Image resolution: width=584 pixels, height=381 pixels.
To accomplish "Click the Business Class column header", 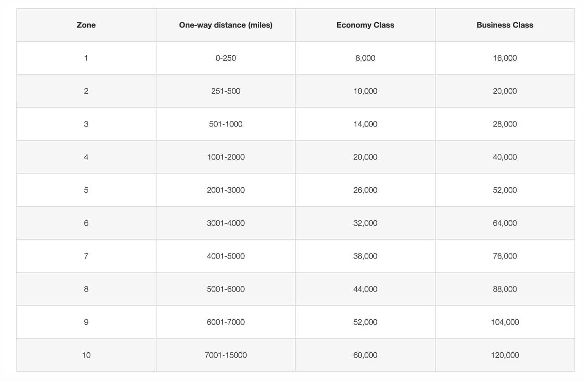I will click(x=505, y=25).
